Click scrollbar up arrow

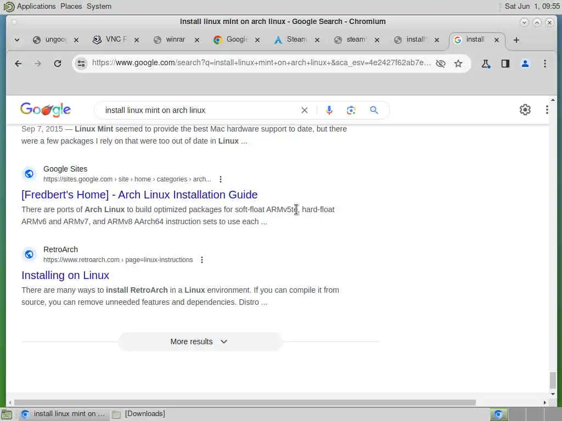pos(553,100)
